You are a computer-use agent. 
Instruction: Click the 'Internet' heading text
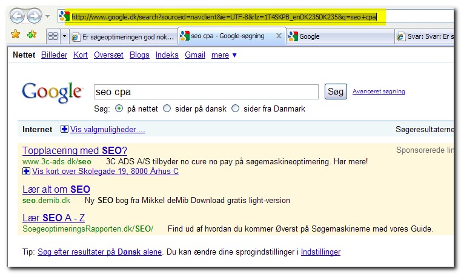(x=37, y=130)
